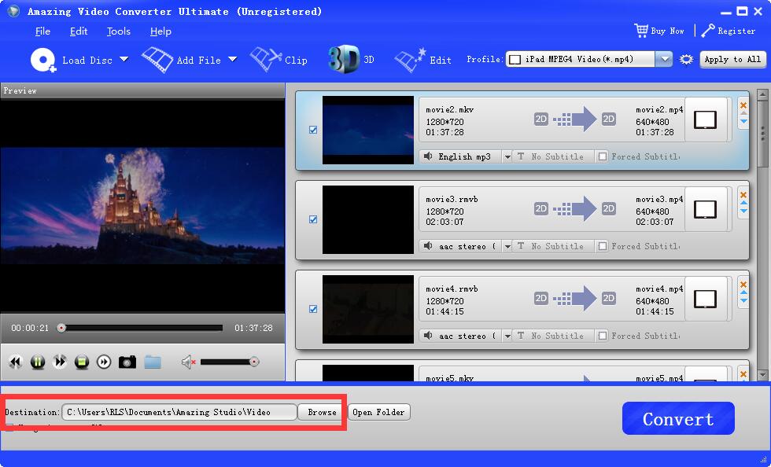Pause the preview playback
The image size is (771, 467).
(x=38, y=362)
